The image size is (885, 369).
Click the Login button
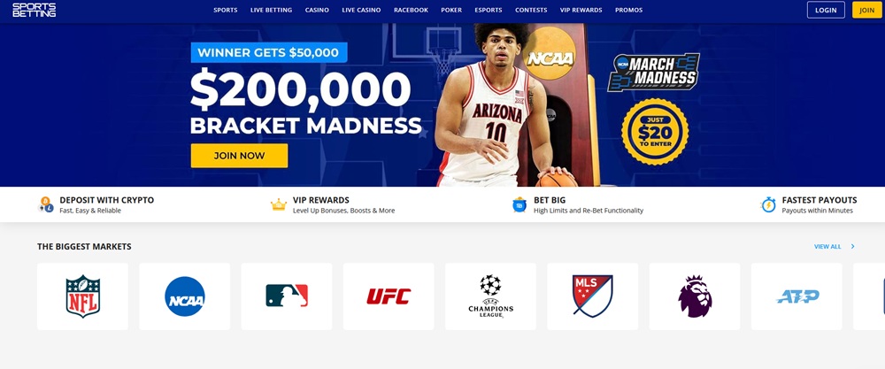[x=826, y=10]
